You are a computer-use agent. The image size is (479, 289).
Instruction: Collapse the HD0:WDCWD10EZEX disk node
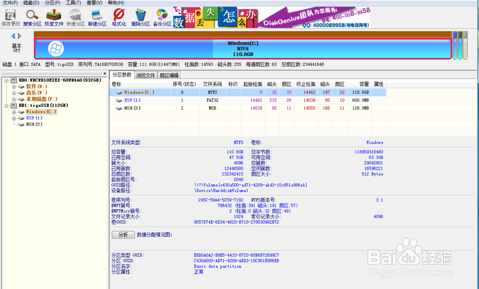tap(6, 80)
